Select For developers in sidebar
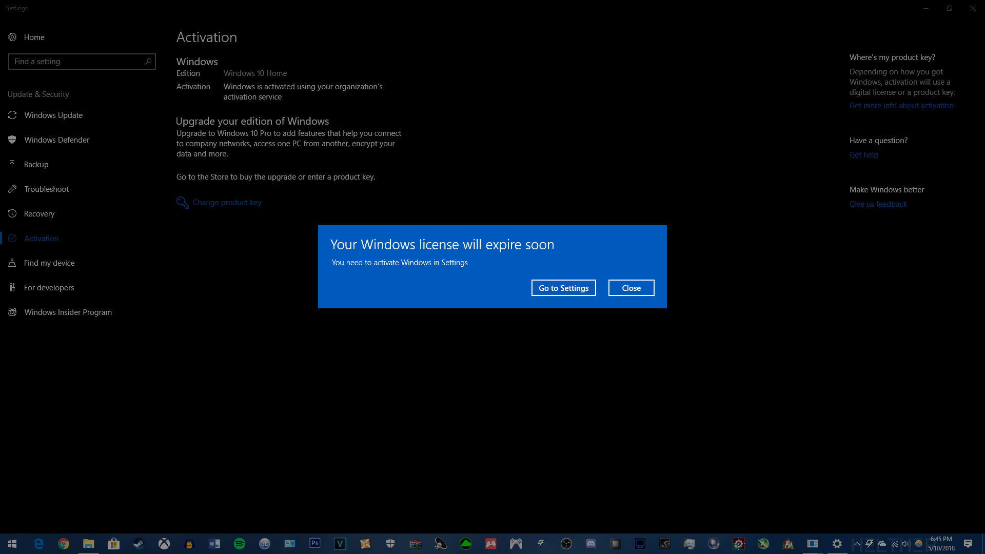 [x=49, y=287]
